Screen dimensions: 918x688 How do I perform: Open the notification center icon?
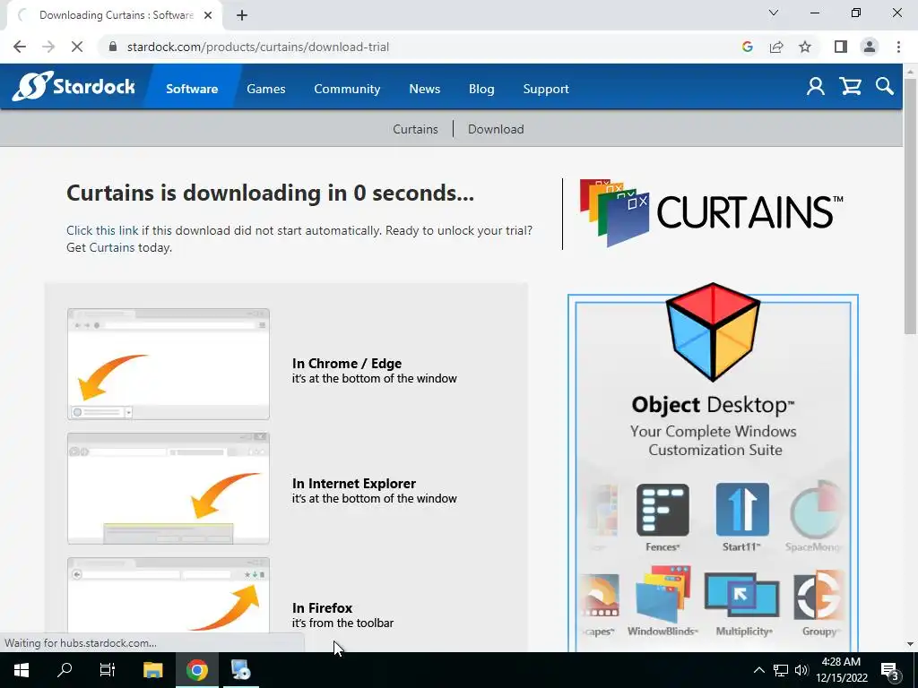point(890,670)
